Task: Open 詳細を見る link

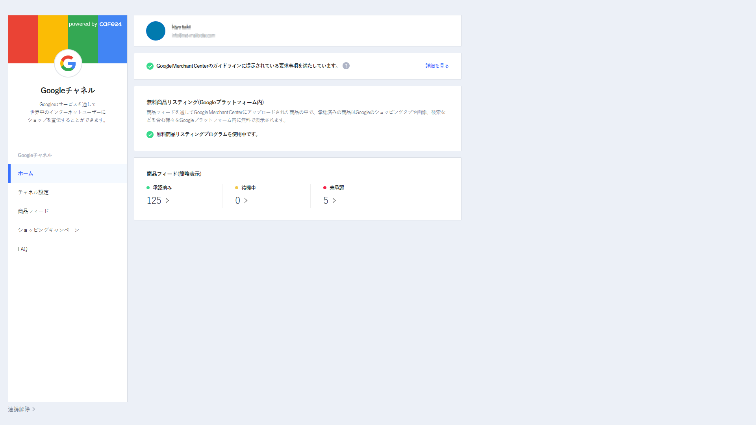Action: click(437, 66)
